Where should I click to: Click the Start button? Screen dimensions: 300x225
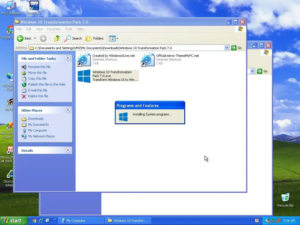(x=13, y=221)
